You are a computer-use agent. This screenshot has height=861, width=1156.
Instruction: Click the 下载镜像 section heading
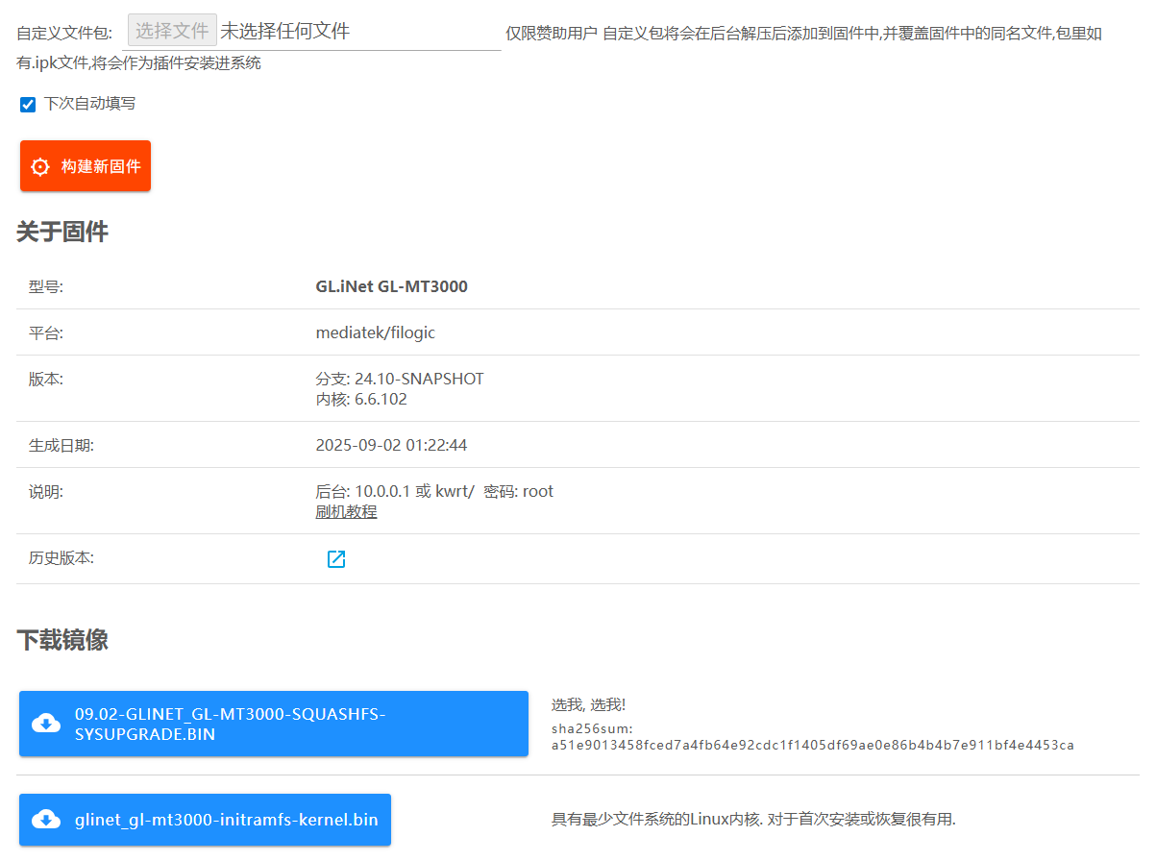pos(62,641)
